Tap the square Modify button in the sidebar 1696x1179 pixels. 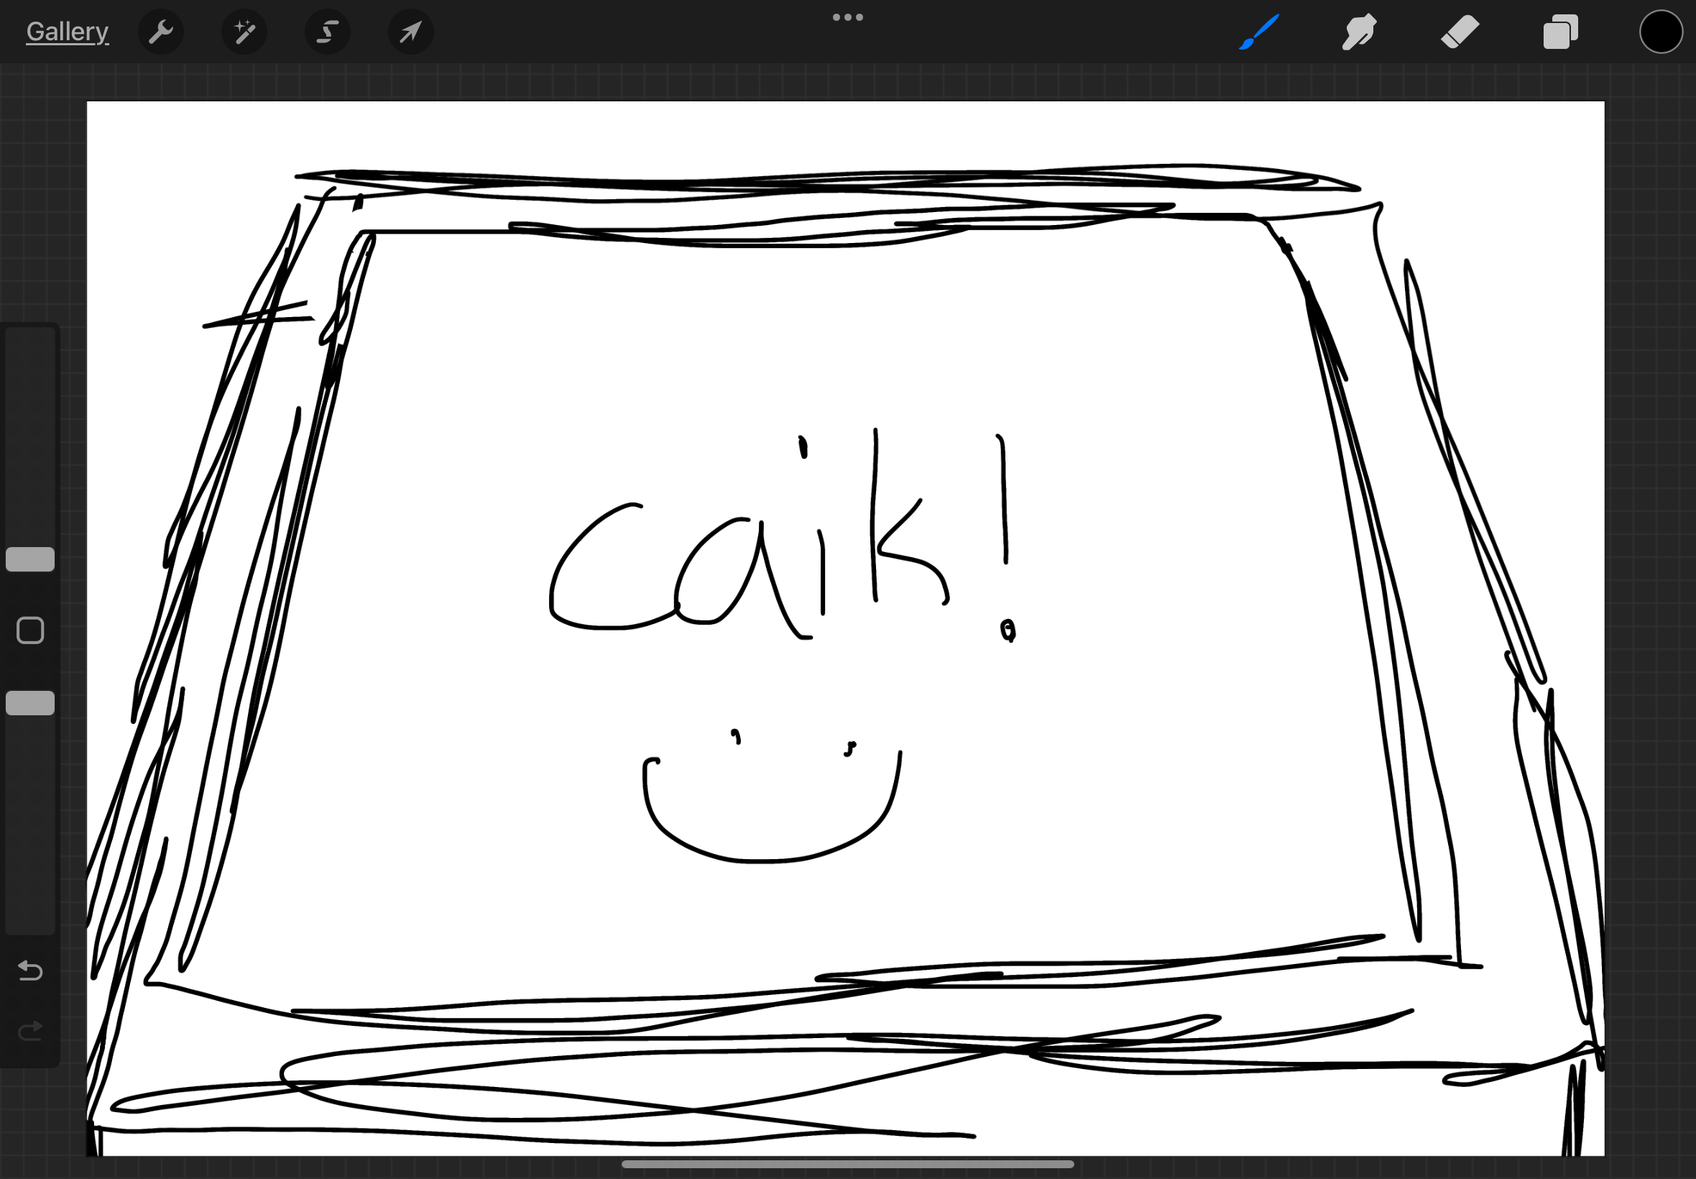click(30, 631)
